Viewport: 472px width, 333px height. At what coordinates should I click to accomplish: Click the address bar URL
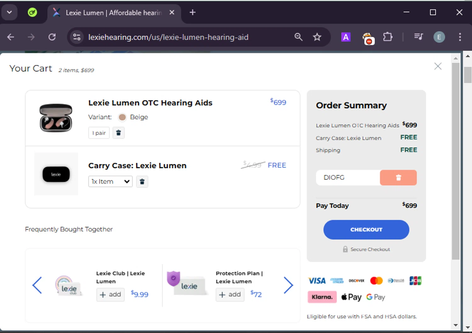(x=168, y=37)
